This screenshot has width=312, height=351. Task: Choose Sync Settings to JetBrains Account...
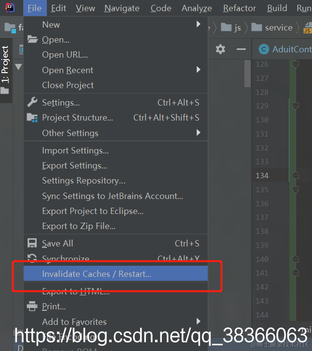click(x=116, y=196)
